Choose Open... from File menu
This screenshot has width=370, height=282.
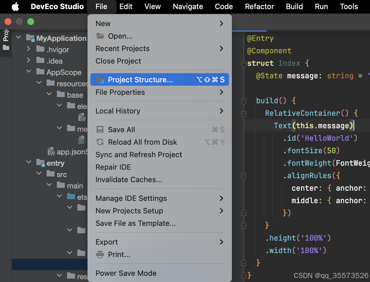coord(160,36)
